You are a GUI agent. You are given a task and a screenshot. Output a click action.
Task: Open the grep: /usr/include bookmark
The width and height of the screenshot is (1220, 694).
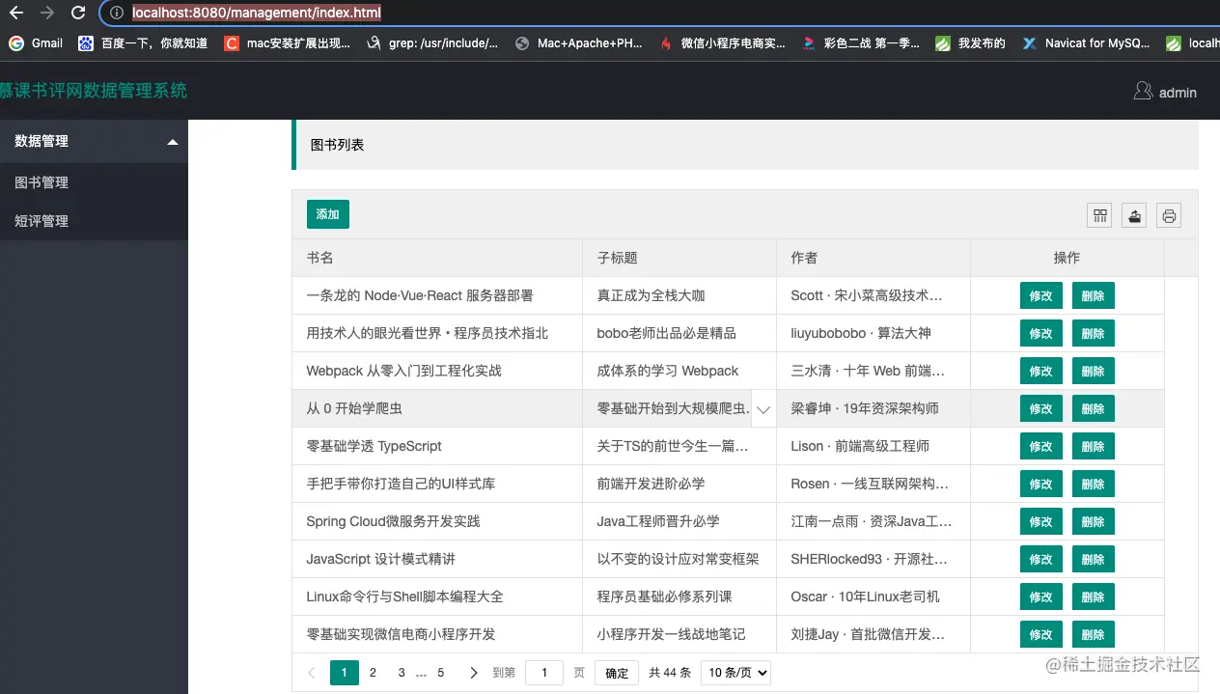[432, 43]
